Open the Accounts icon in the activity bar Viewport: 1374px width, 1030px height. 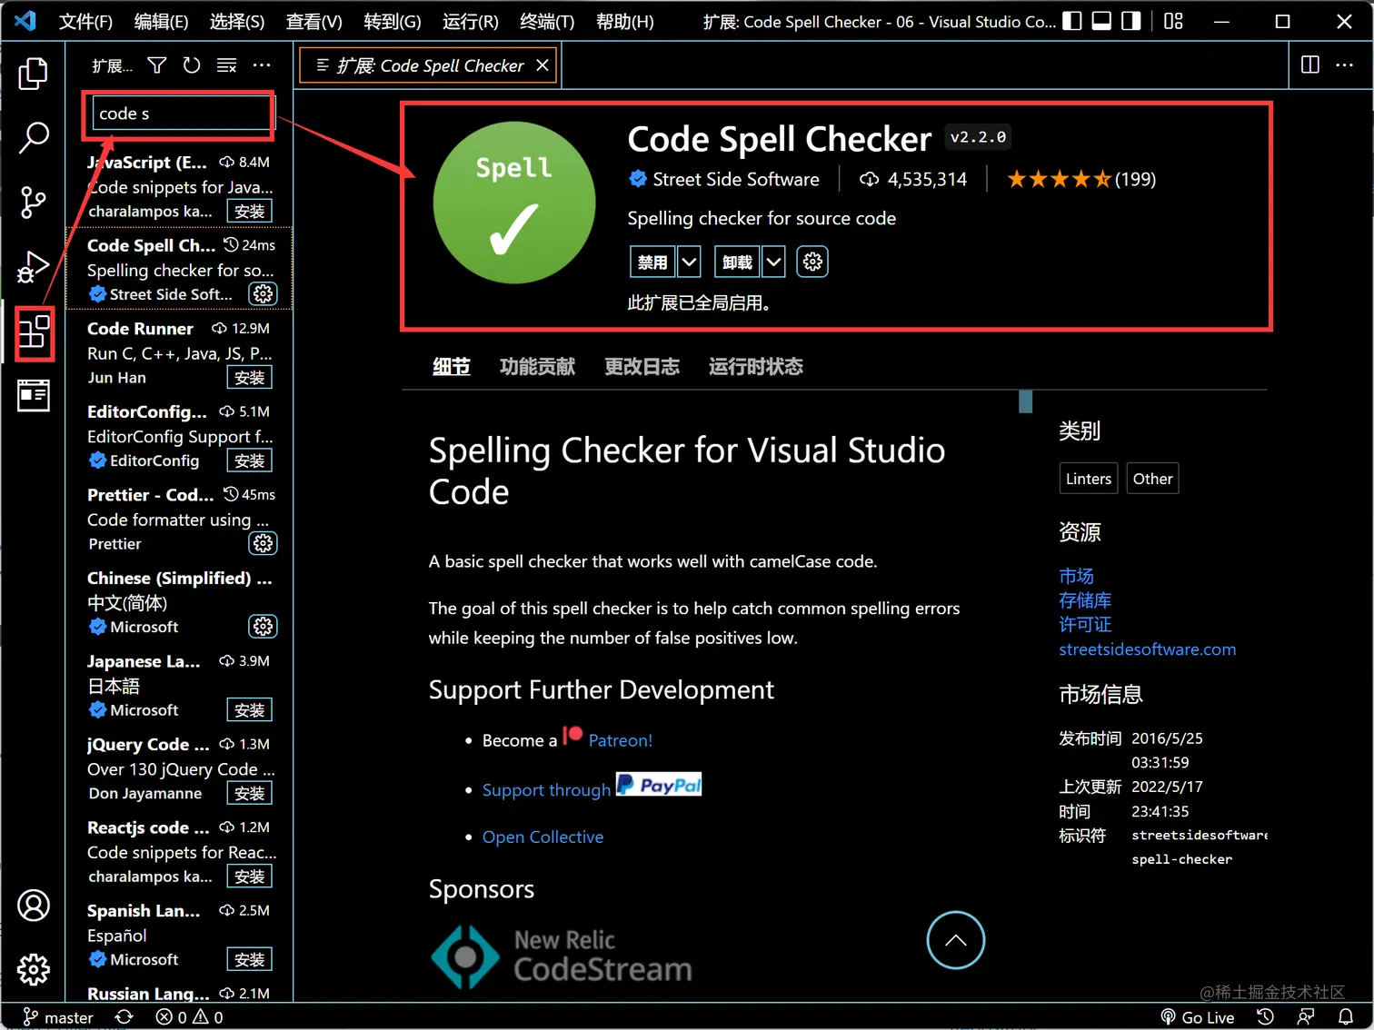click(x=34, y=906)
